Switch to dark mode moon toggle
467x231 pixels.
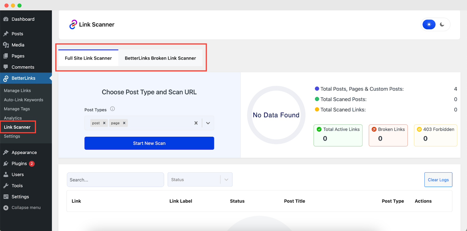point(442,24)
